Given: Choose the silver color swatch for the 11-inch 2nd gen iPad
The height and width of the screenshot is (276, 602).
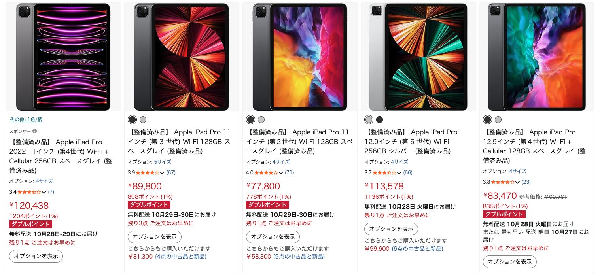Looking at the screenshot, I should point(261,119).
